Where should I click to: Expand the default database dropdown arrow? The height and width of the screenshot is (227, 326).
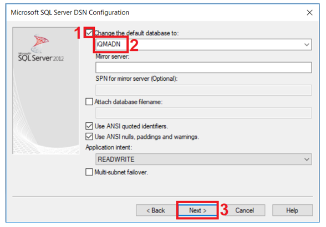[307, 44]
